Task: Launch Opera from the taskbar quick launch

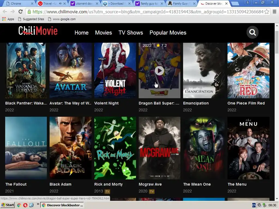Action: [x=25, y=205]
